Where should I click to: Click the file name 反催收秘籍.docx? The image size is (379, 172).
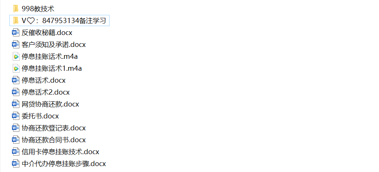click(x=47, y=32)
